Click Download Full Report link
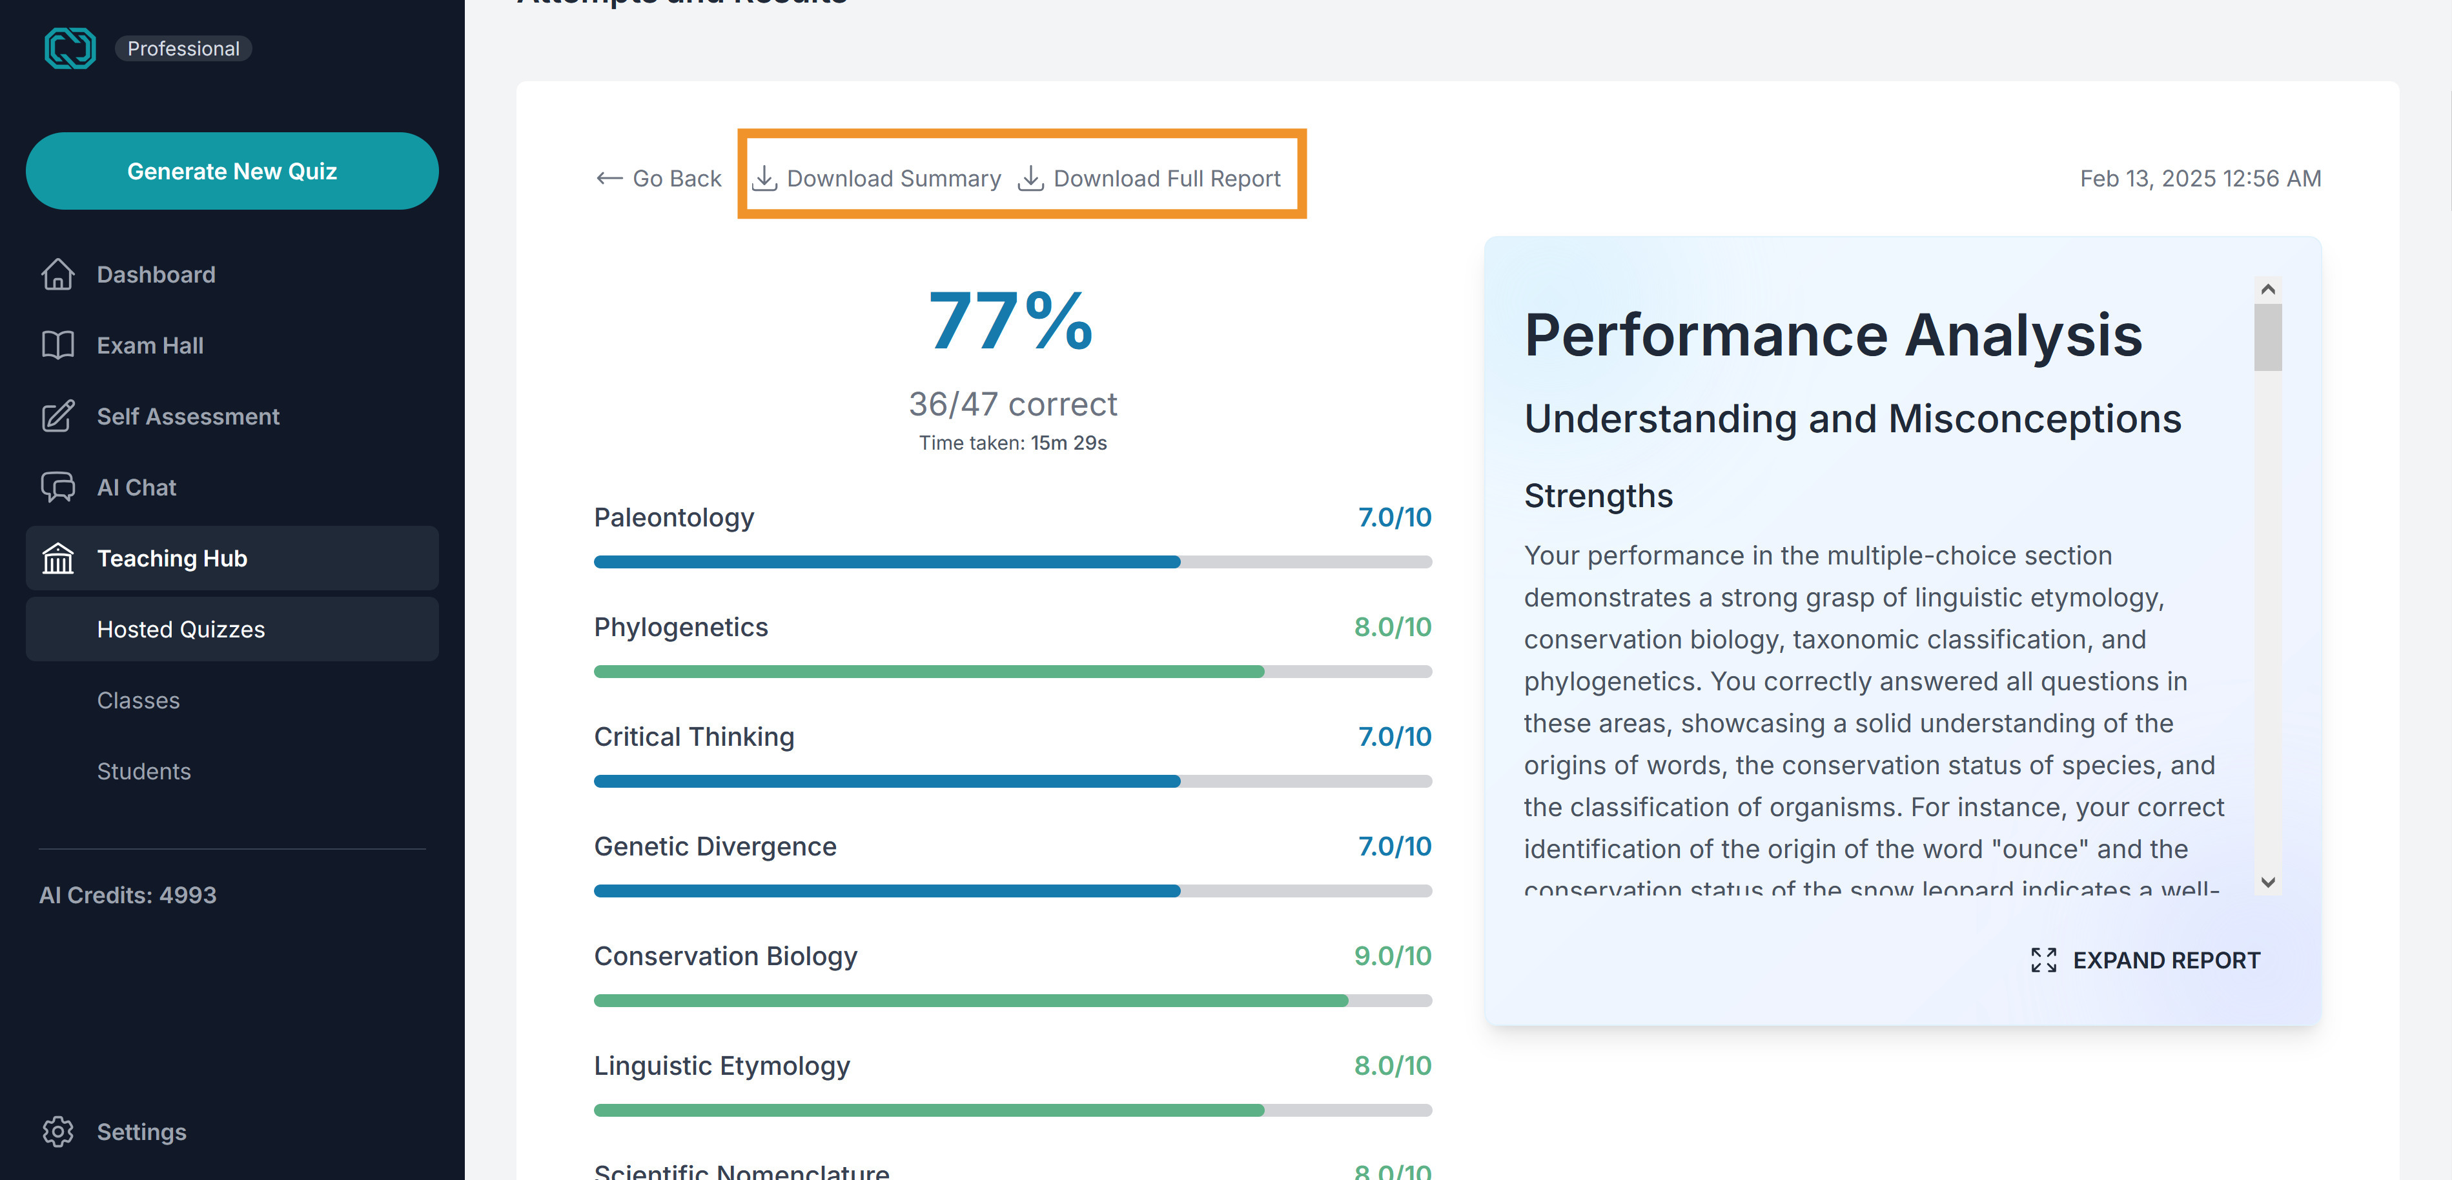2452x1180 pixels. pos(1149,179)
